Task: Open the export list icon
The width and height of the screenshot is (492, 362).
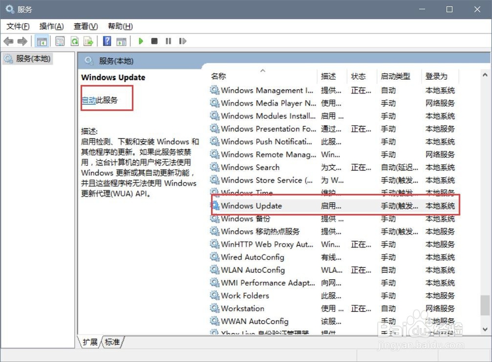Action: (x=89, y=41)
